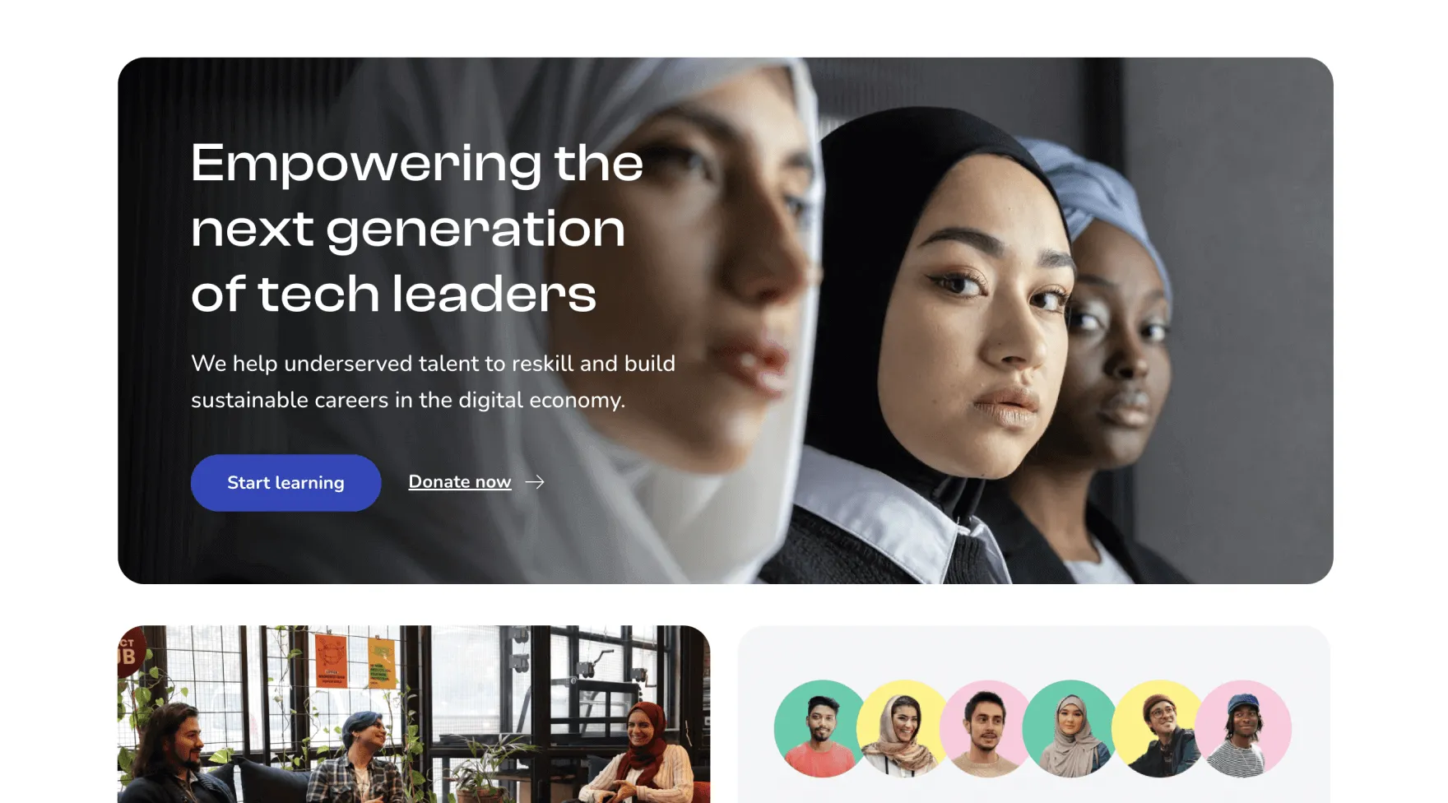Select the pink-background bearded man avatar
The height and width of the screenshot is (803, 1448).
click(x=987, y=729)
